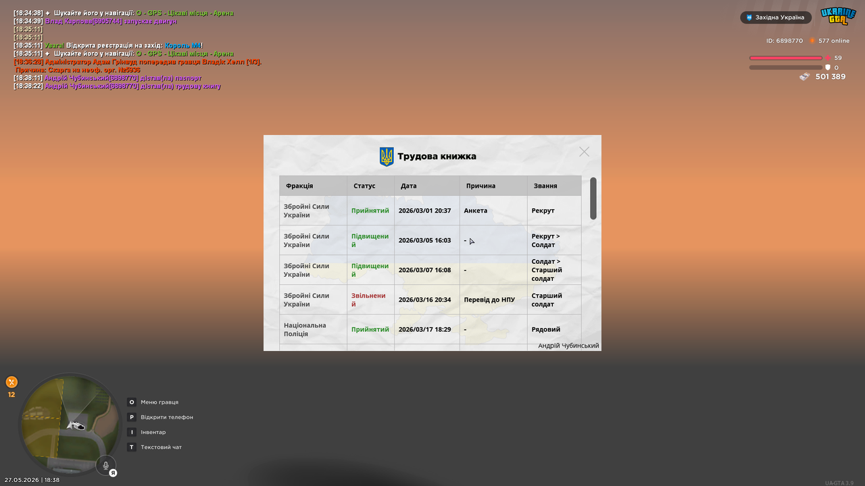Click chat line about діставши паспорт
The image size is (865, 486).
(107, 78)
